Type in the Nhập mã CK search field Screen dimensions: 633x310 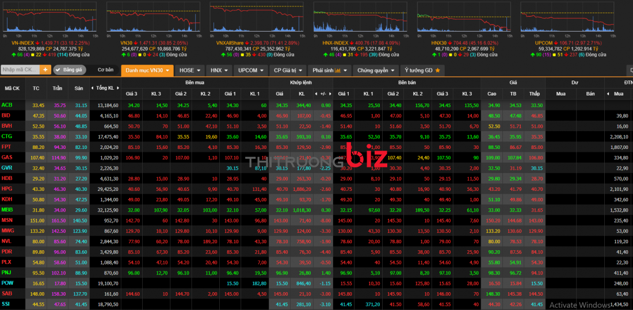click(20, 70)
